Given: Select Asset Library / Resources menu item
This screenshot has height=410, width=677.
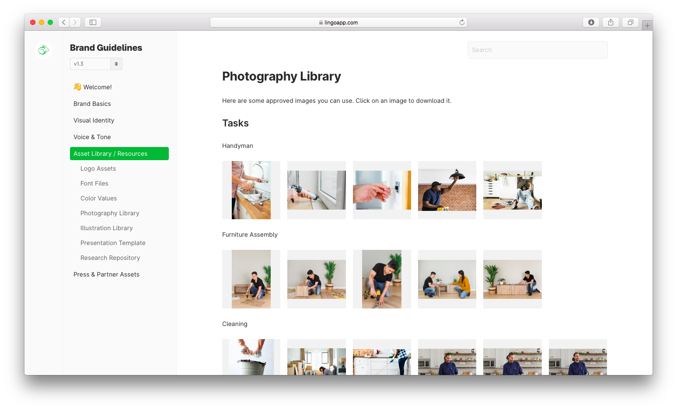Looking at the screenshot, I should coord(119,154).
